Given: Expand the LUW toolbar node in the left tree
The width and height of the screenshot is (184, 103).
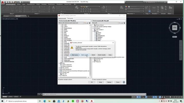Looking at the screenshot, I should pos(61,25).
